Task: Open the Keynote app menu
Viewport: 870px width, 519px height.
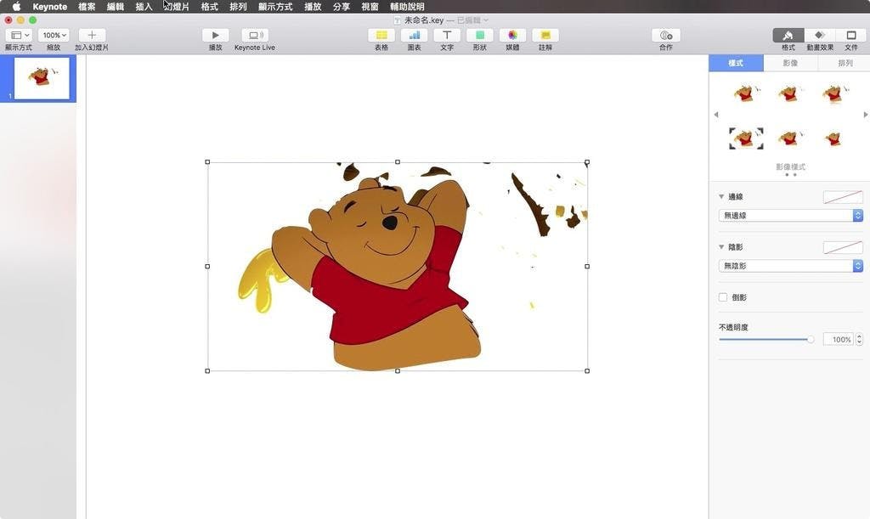Action: tap(50, 7)
